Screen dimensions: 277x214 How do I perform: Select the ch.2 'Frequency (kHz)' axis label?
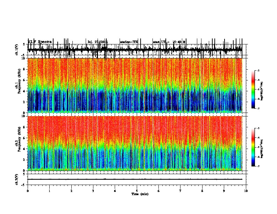tap(19, 139)
